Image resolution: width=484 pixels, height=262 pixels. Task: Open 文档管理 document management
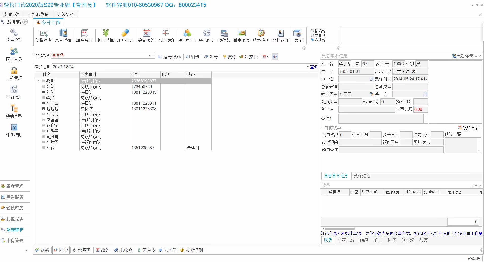pos(280,36)
